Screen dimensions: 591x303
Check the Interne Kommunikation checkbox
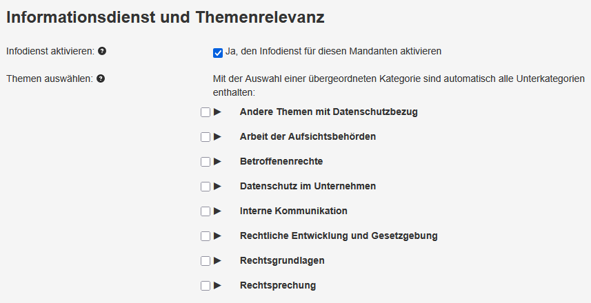pyautogui.click(x=206, y=211)
